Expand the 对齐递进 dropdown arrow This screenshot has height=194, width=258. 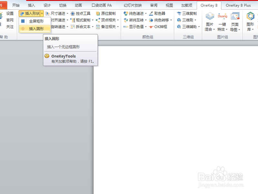click(67, 20)
